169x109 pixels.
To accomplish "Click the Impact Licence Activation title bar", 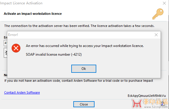I will pos(81,3).
